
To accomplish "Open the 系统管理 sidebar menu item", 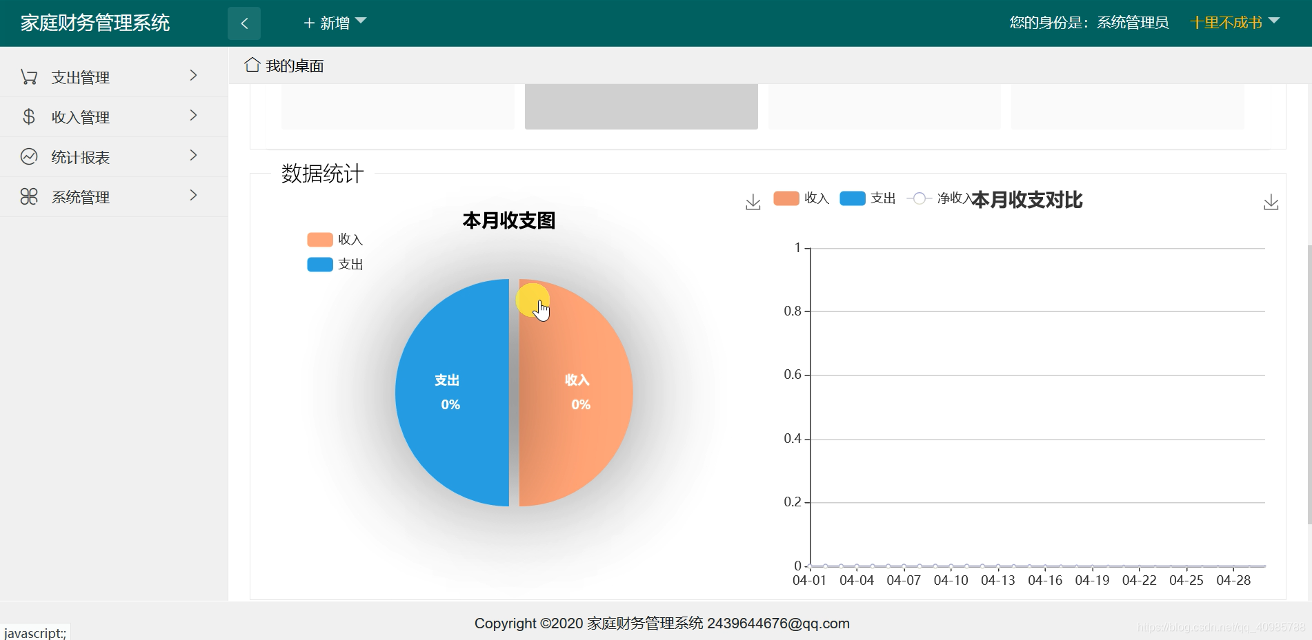I will click(114, 197).
